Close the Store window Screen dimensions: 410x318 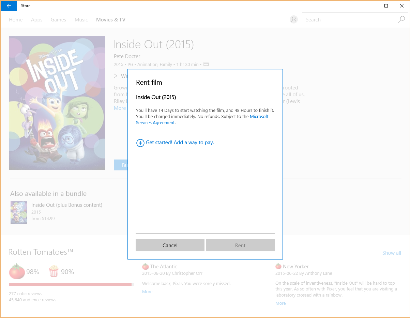pyautogui.click(x=402, y=6)
